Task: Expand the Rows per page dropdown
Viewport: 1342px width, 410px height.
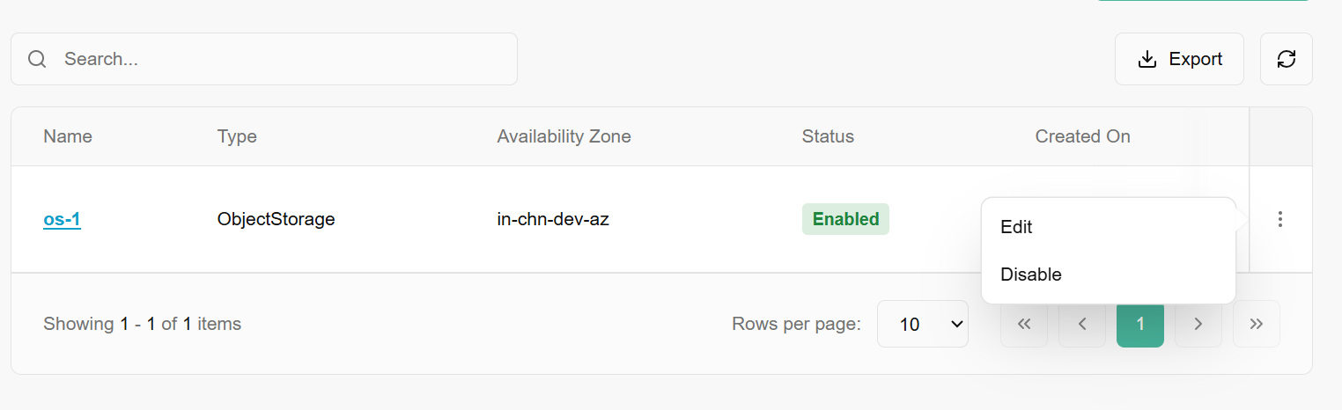Action: tap(922, 324)
